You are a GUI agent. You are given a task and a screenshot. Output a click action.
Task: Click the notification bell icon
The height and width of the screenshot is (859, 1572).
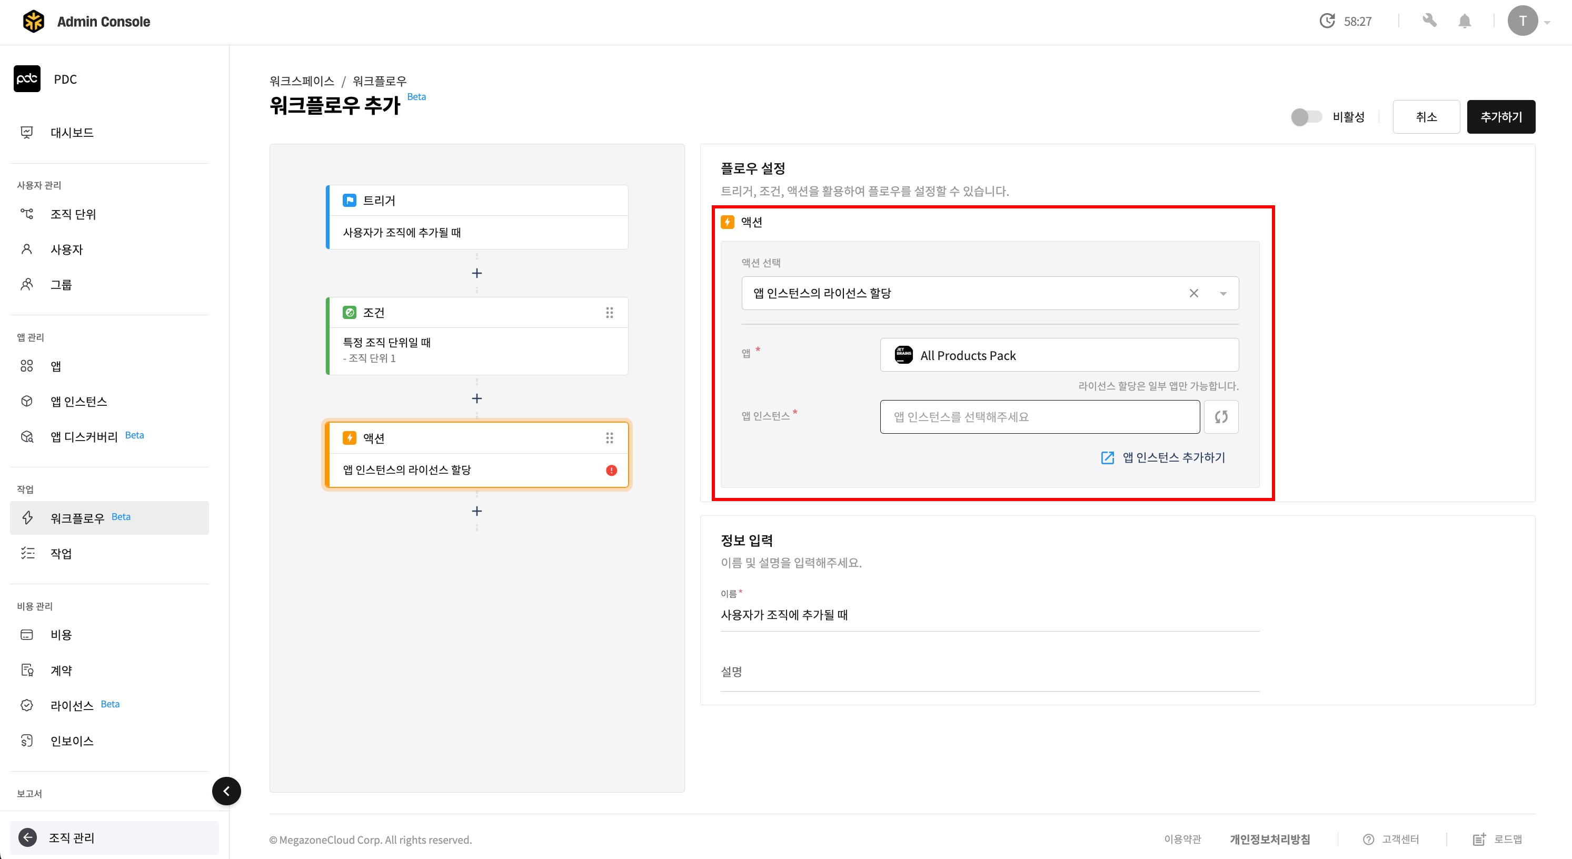[x=1464, y=22]
